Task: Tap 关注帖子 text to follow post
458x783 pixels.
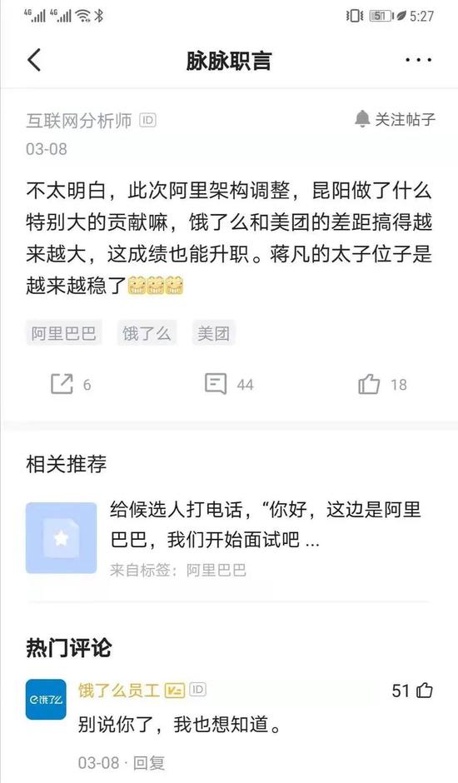Action: tap(405, 119)
